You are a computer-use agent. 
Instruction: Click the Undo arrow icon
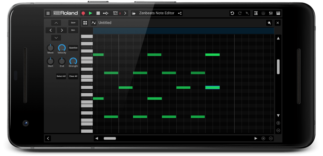click(x=232, y=13)
